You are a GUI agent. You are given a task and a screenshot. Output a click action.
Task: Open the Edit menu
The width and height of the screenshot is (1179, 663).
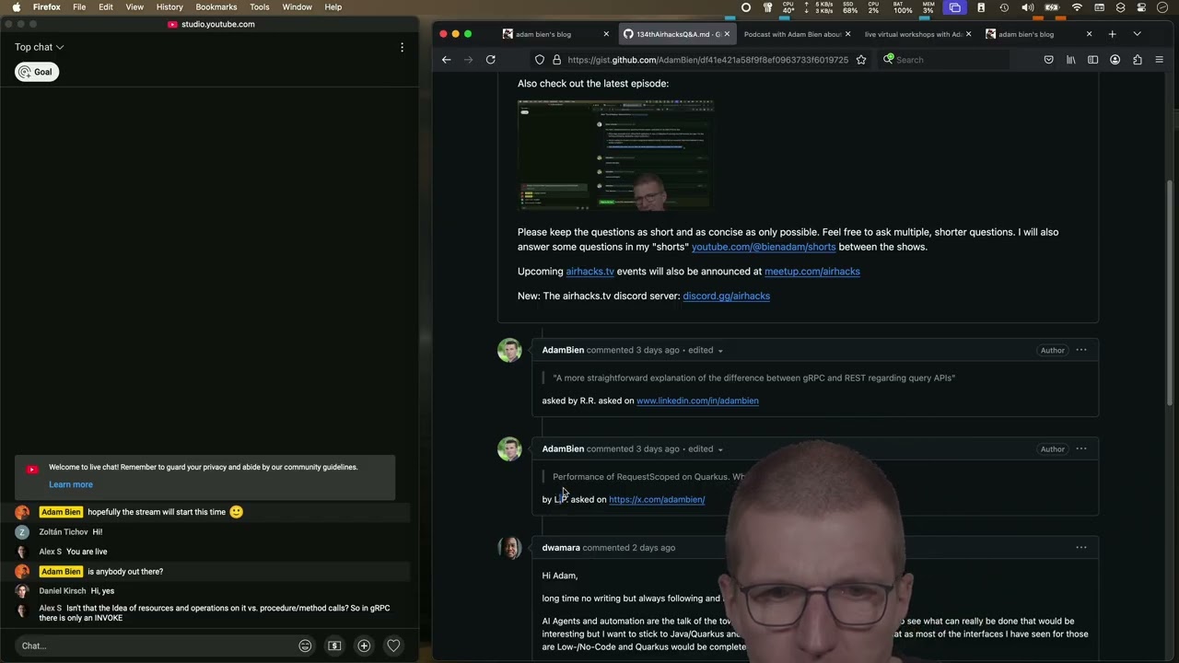tap(106, 7)
